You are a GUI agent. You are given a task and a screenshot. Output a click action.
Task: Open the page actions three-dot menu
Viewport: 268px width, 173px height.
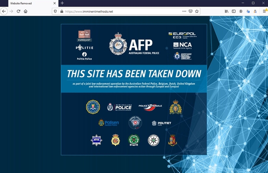coord(184,11)
